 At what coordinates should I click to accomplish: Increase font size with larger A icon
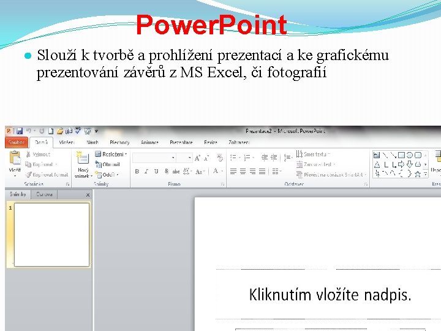pyautogui.click(x=197, y=158)
